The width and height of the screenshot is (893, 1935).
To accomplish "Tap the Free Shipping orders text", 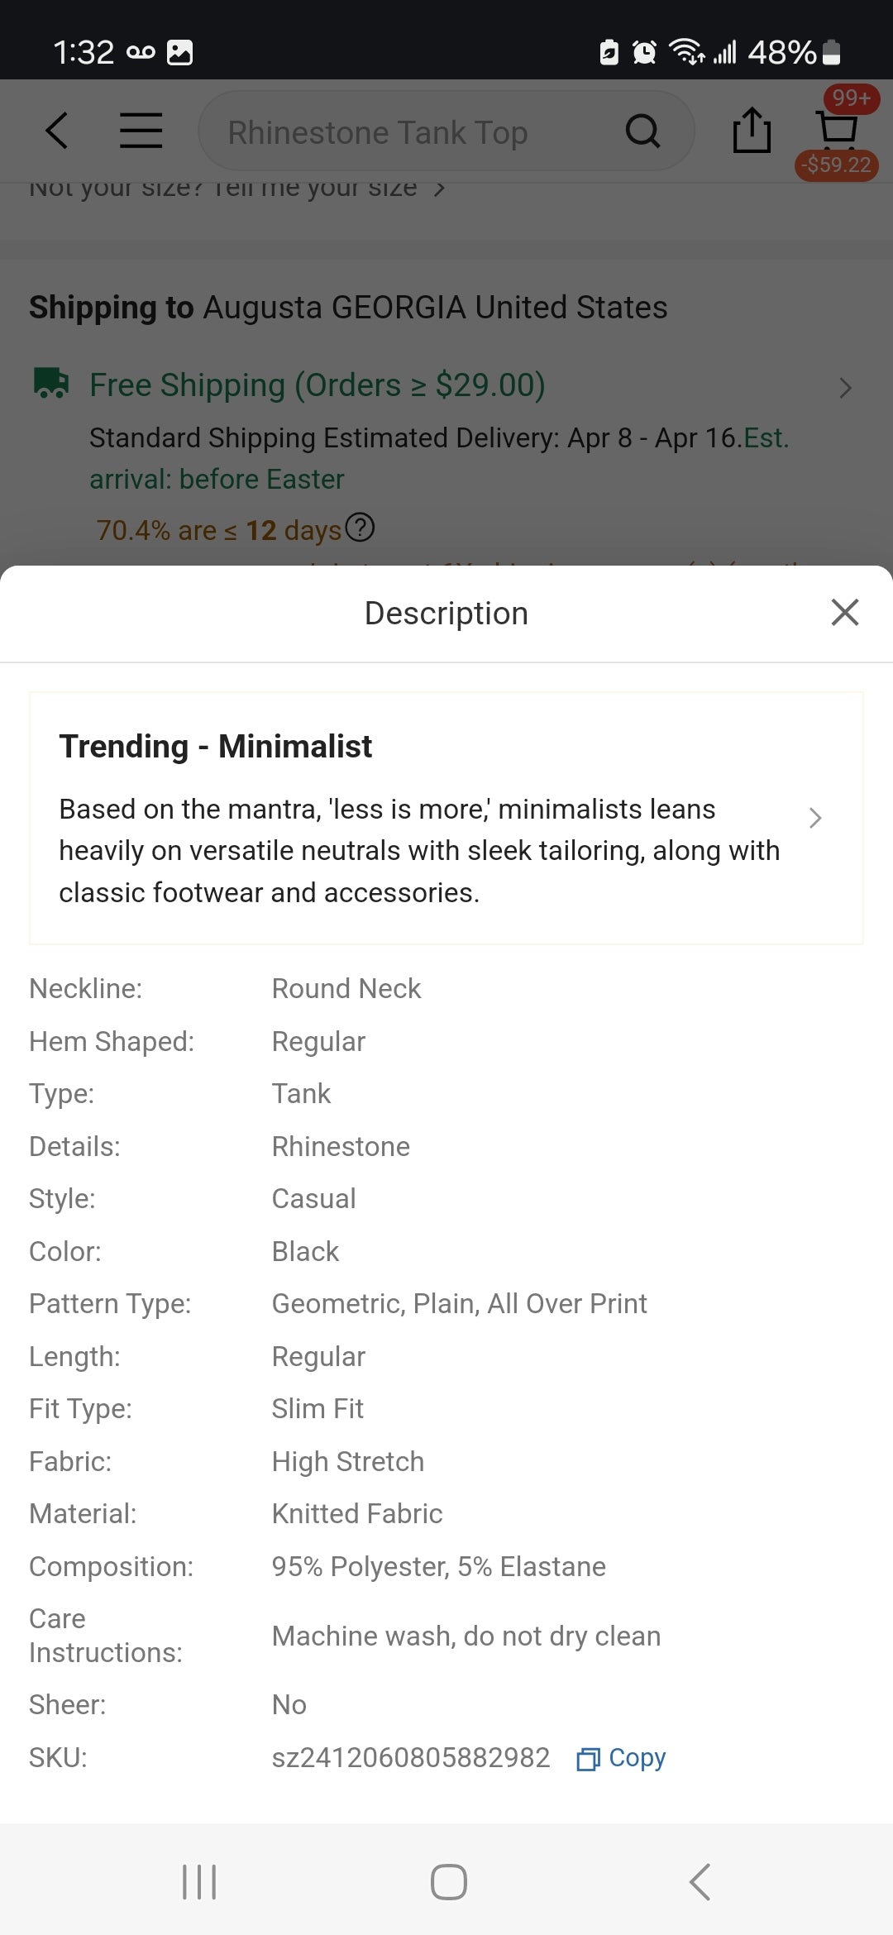I will 318,385.
